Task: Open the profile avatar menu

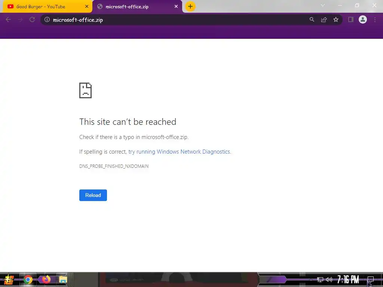Action: tap(363, 19)
